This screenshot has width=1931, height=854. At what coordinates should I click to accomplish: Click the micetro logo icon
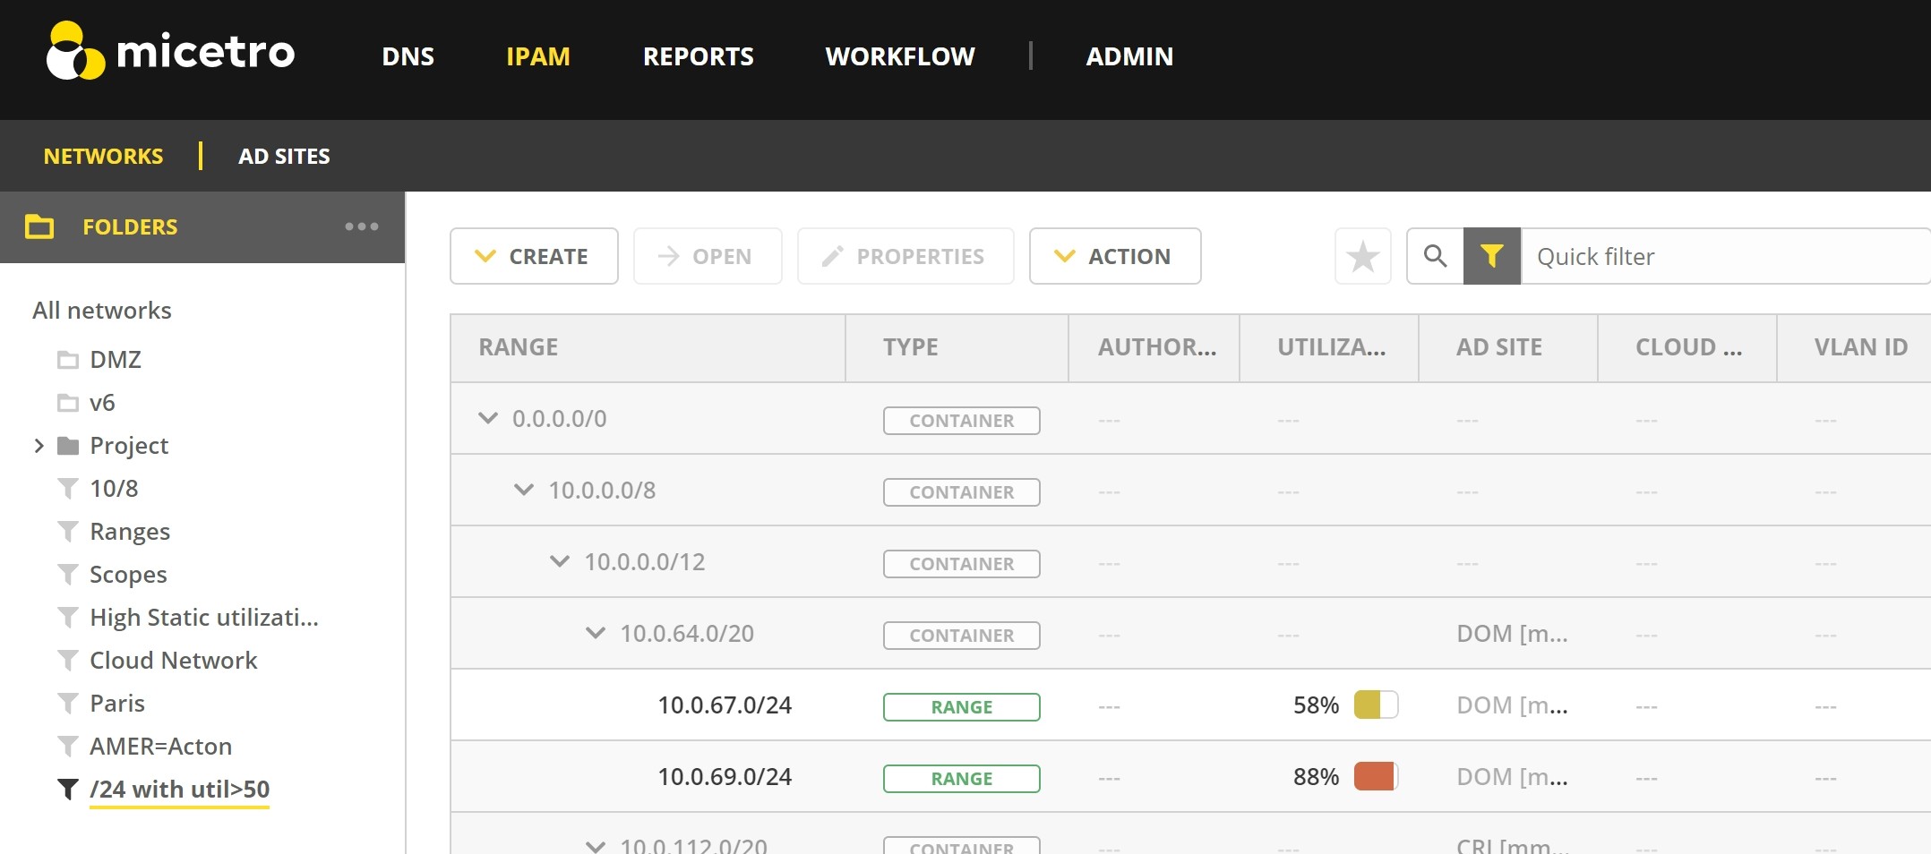tap(75, 52)
